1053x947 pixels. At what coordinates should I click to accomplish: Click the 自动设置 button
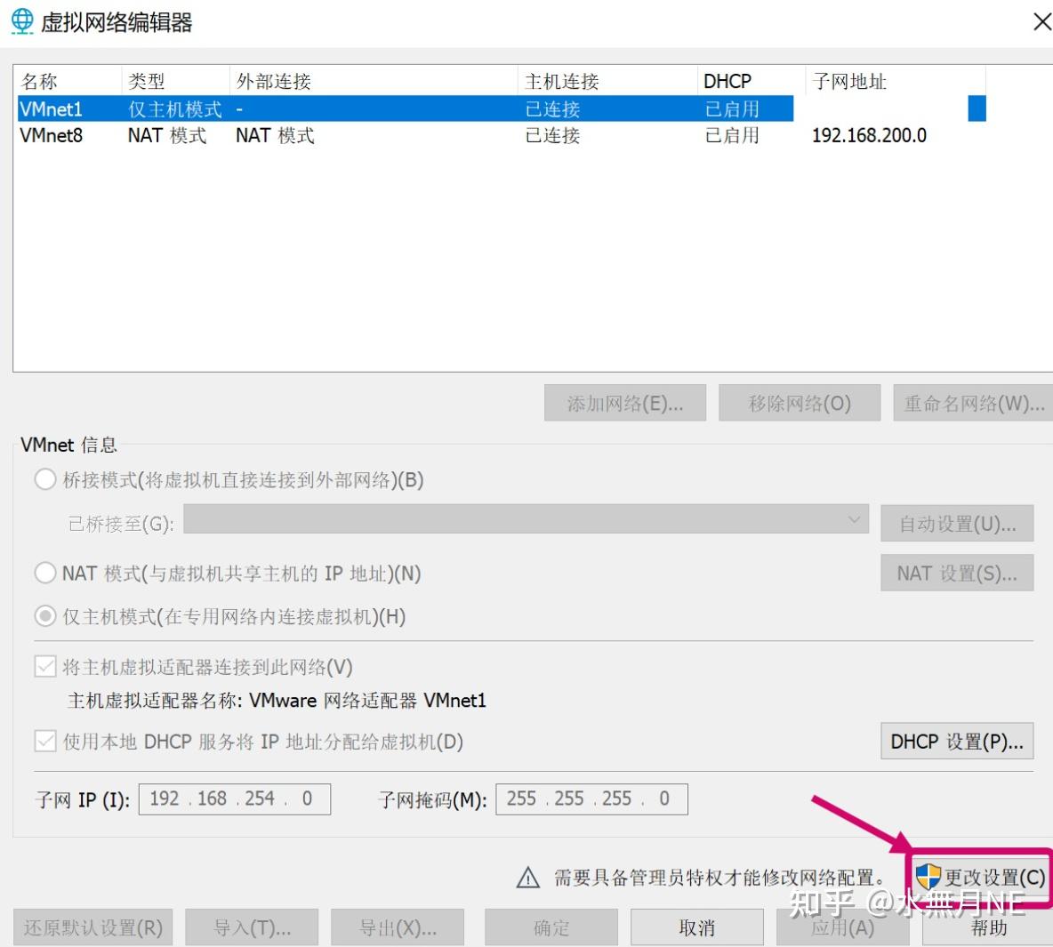(957, 522)
